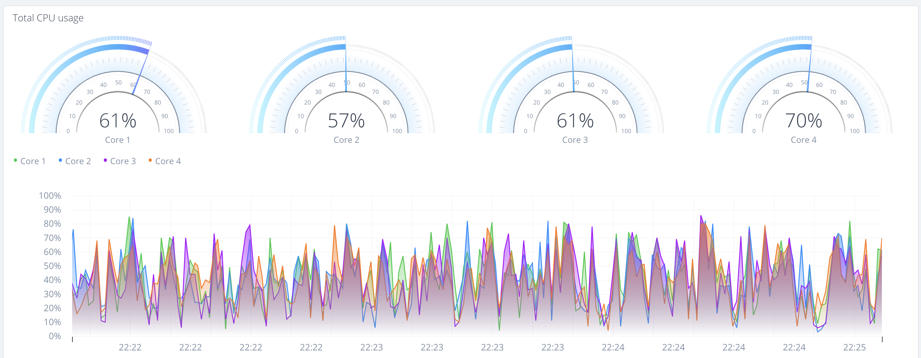Click the Total CPU usage panel title
Screen dimensions: 921x358
pos(48,18)
